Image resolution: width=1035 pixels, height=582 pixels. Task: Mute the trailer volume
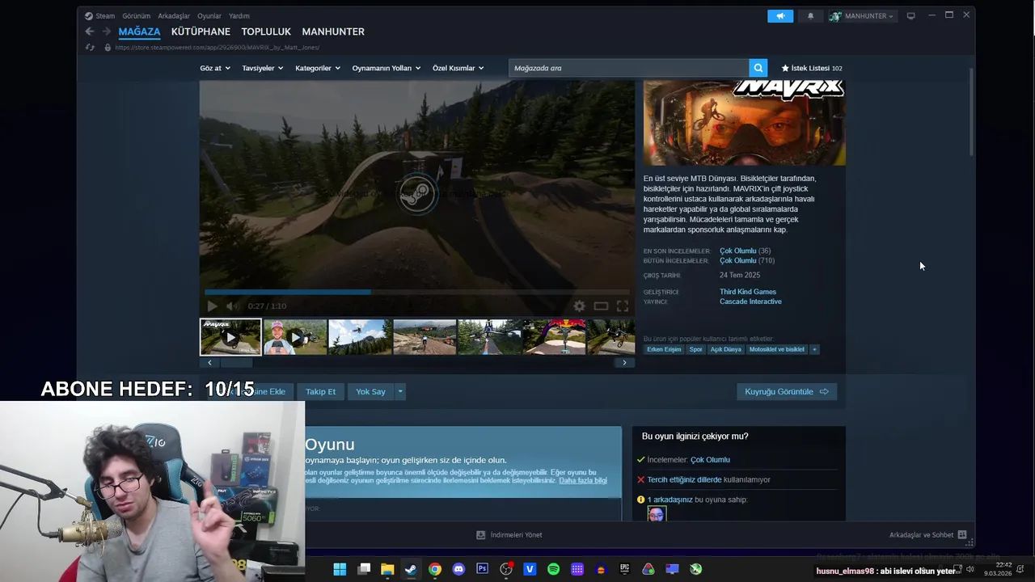tap(233, 306)
